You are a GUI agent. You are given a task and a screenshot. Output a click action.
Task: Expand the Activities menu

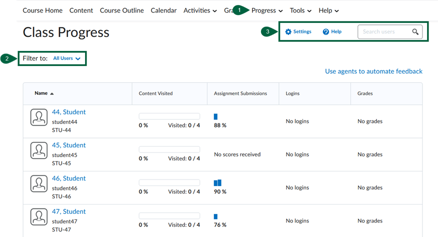click(200, 10)
